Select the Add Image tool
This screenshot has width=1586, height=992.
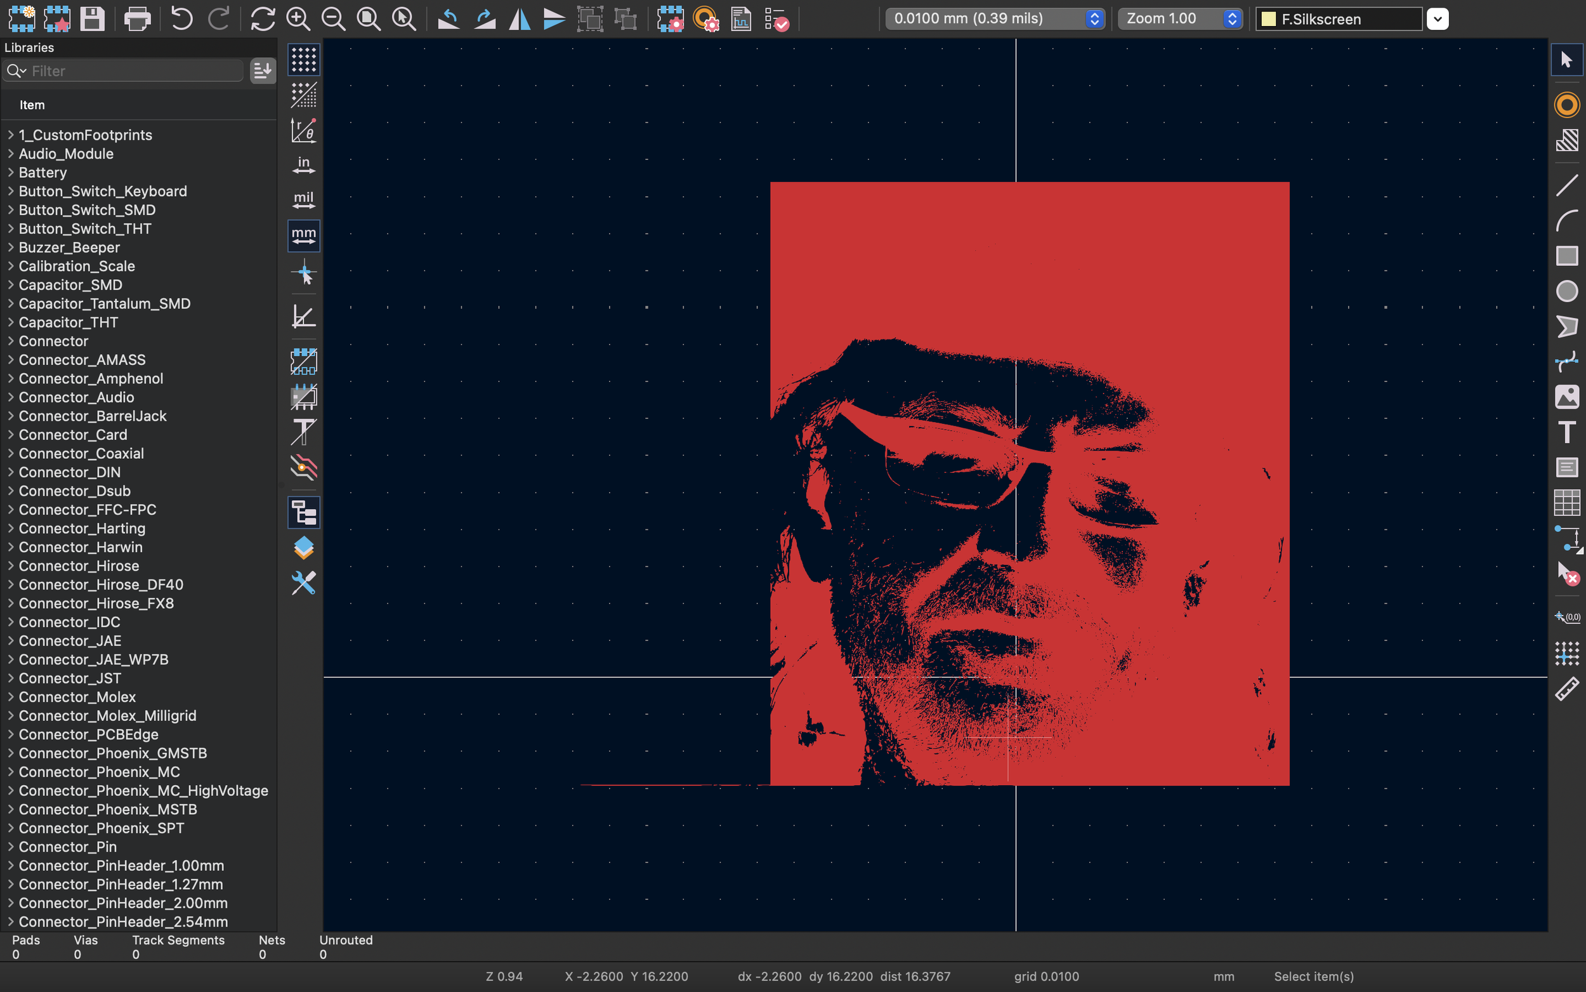pos(1566,397)
